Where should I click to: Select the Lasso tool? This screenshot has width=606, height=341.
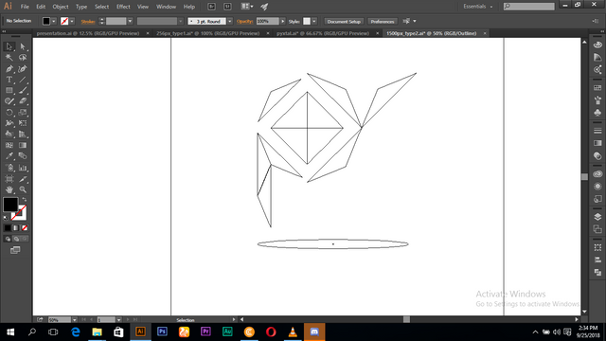23,58
